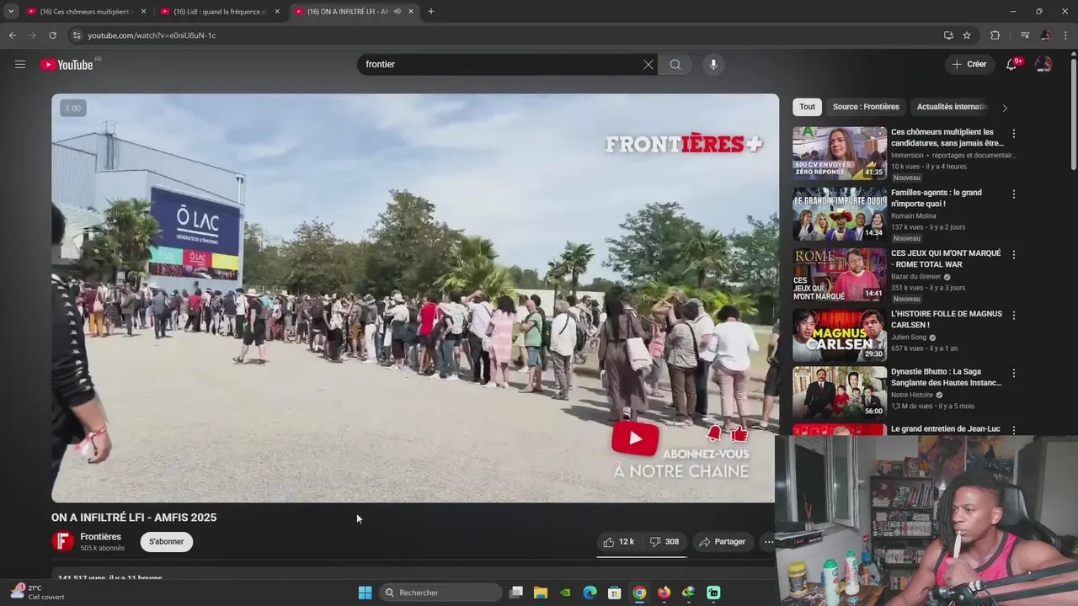The image size is (1078, 606).
Task: Open the green app icon at taskbar end
Action: point(713,593)
